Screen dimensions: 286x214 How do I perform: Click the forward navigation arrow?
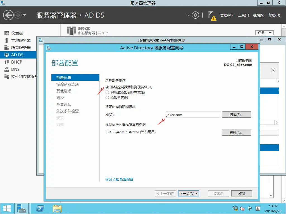pyautogui.click(x=18, y=15)
